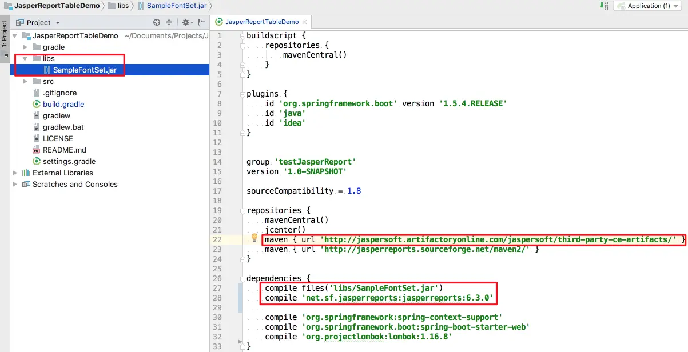Collapse the JasperReportTableDemo root node
The height and width of the screenshot is (352, 688).
click(15, 35)
